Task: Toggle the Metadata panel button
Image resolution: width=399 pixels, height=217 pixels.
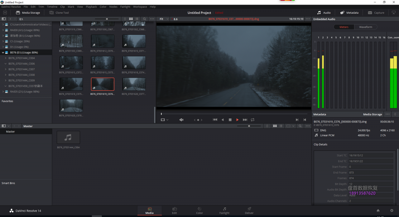Action: (349, 13)
